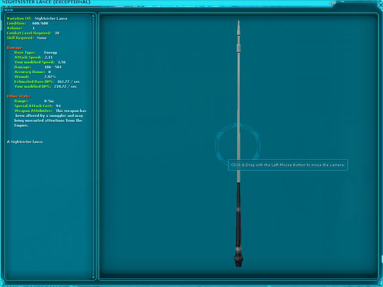Image resolution: width=383 pixels, height=287 pixels.
Task: Click the orange 'Damage' section heading
Action: click(x=15, y=48)
